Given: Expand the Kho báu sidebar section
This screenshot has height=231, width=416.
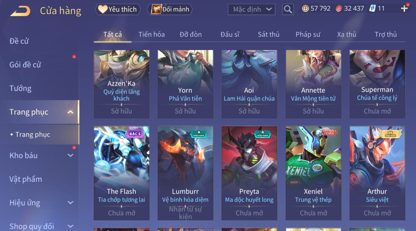Looking at the screenshot, I should tap(70, 156).
